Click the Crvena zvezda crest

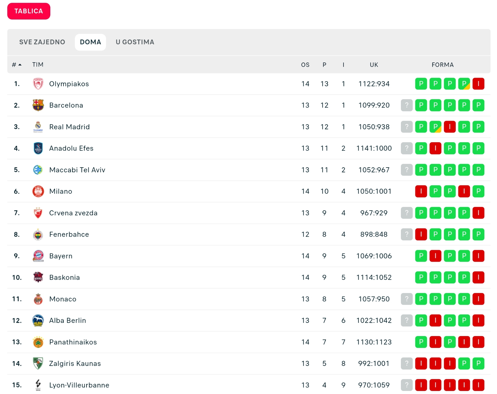[38, 213]
